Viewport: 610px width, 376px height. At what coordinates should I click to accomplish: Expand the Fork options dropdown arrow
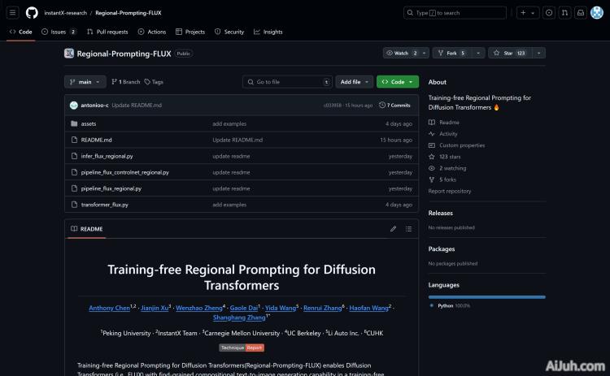[x=478, y=53]
